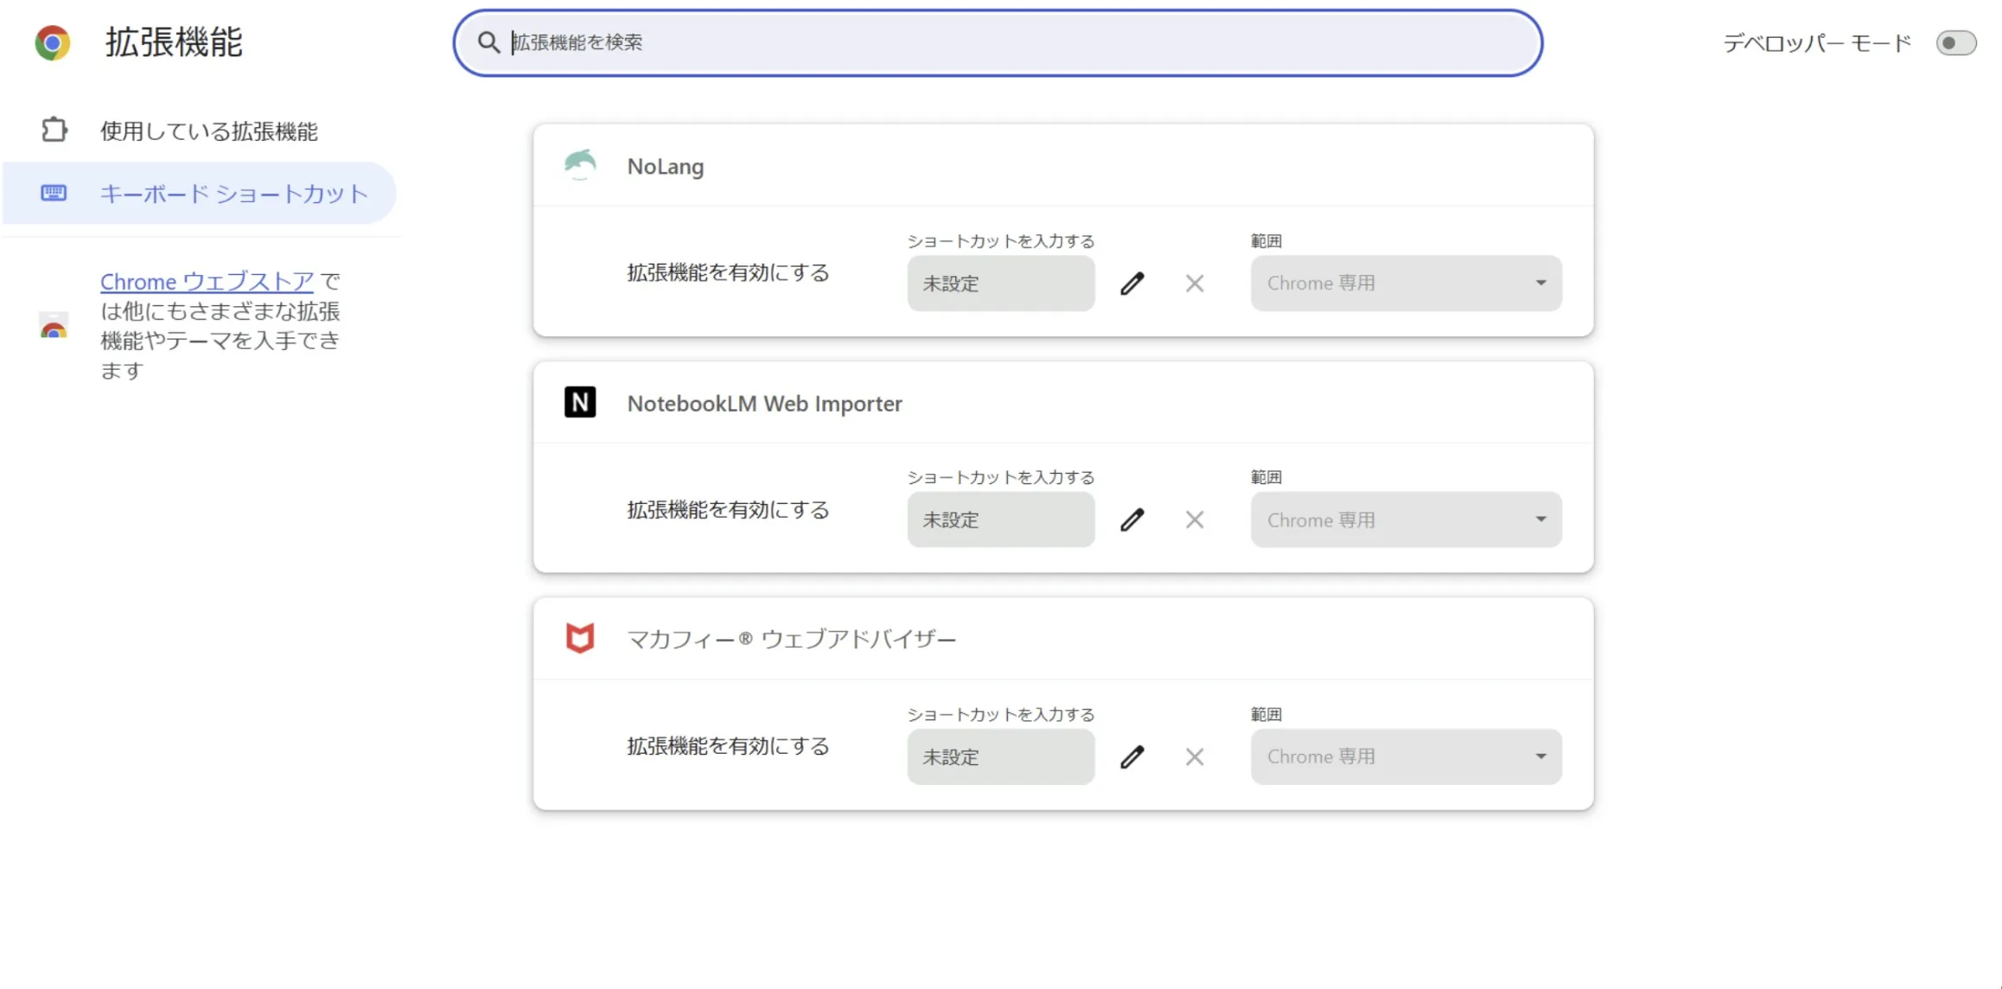This screenshot has width=2002, height=989.
Task: Click the NotebookLM Web Importer shortcut field
Action: [x=1000, y=520]
